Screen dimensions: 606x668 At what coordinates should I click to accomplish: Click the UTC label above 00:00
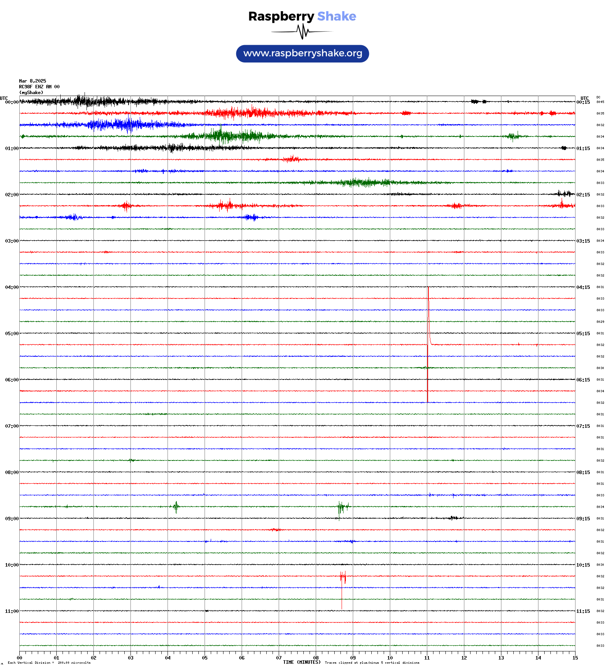point(4,98)
